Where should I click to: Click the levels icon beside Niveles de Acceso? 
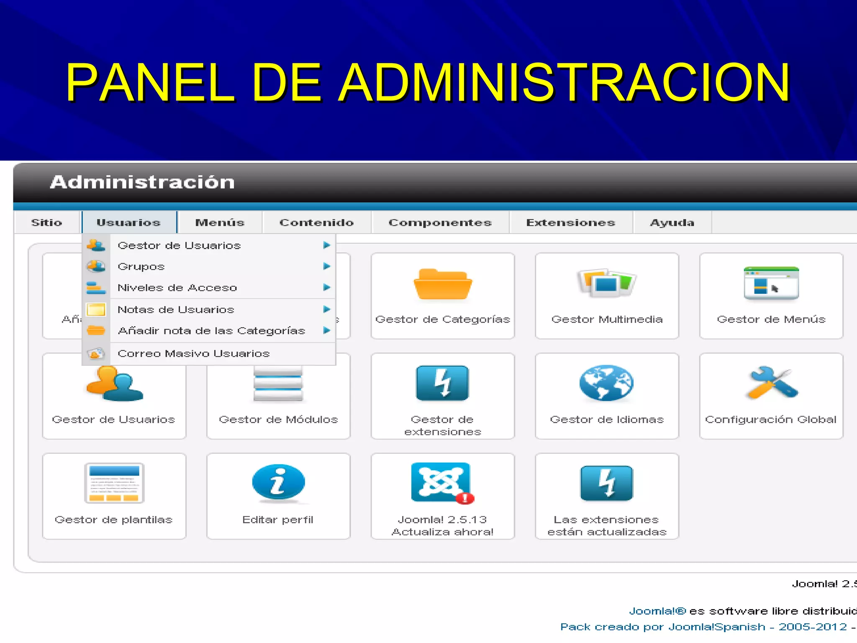[x=96, y=288]
